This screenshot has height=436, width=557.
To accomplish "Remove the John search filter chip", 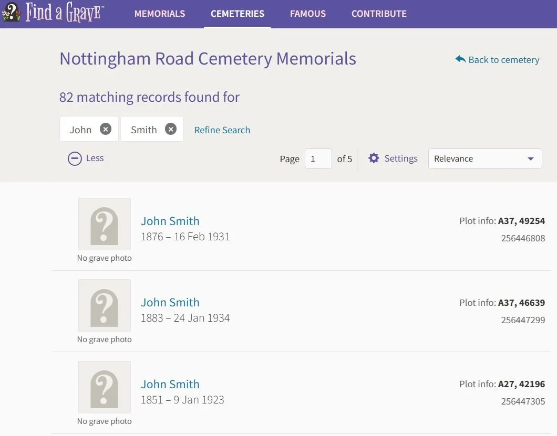I will coord(106,129).
